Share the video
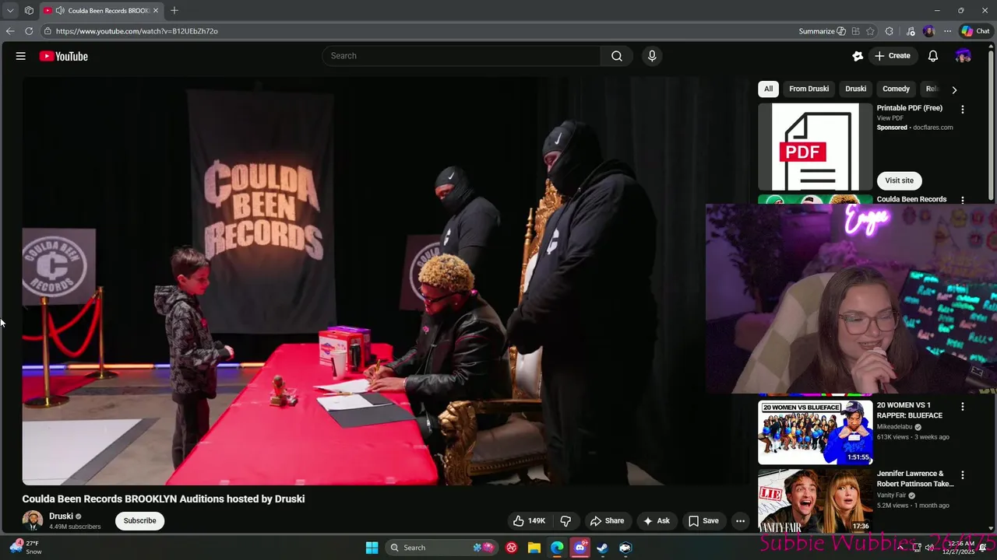The height and width of the screenshot is (560, 997). tap(607, 521)
